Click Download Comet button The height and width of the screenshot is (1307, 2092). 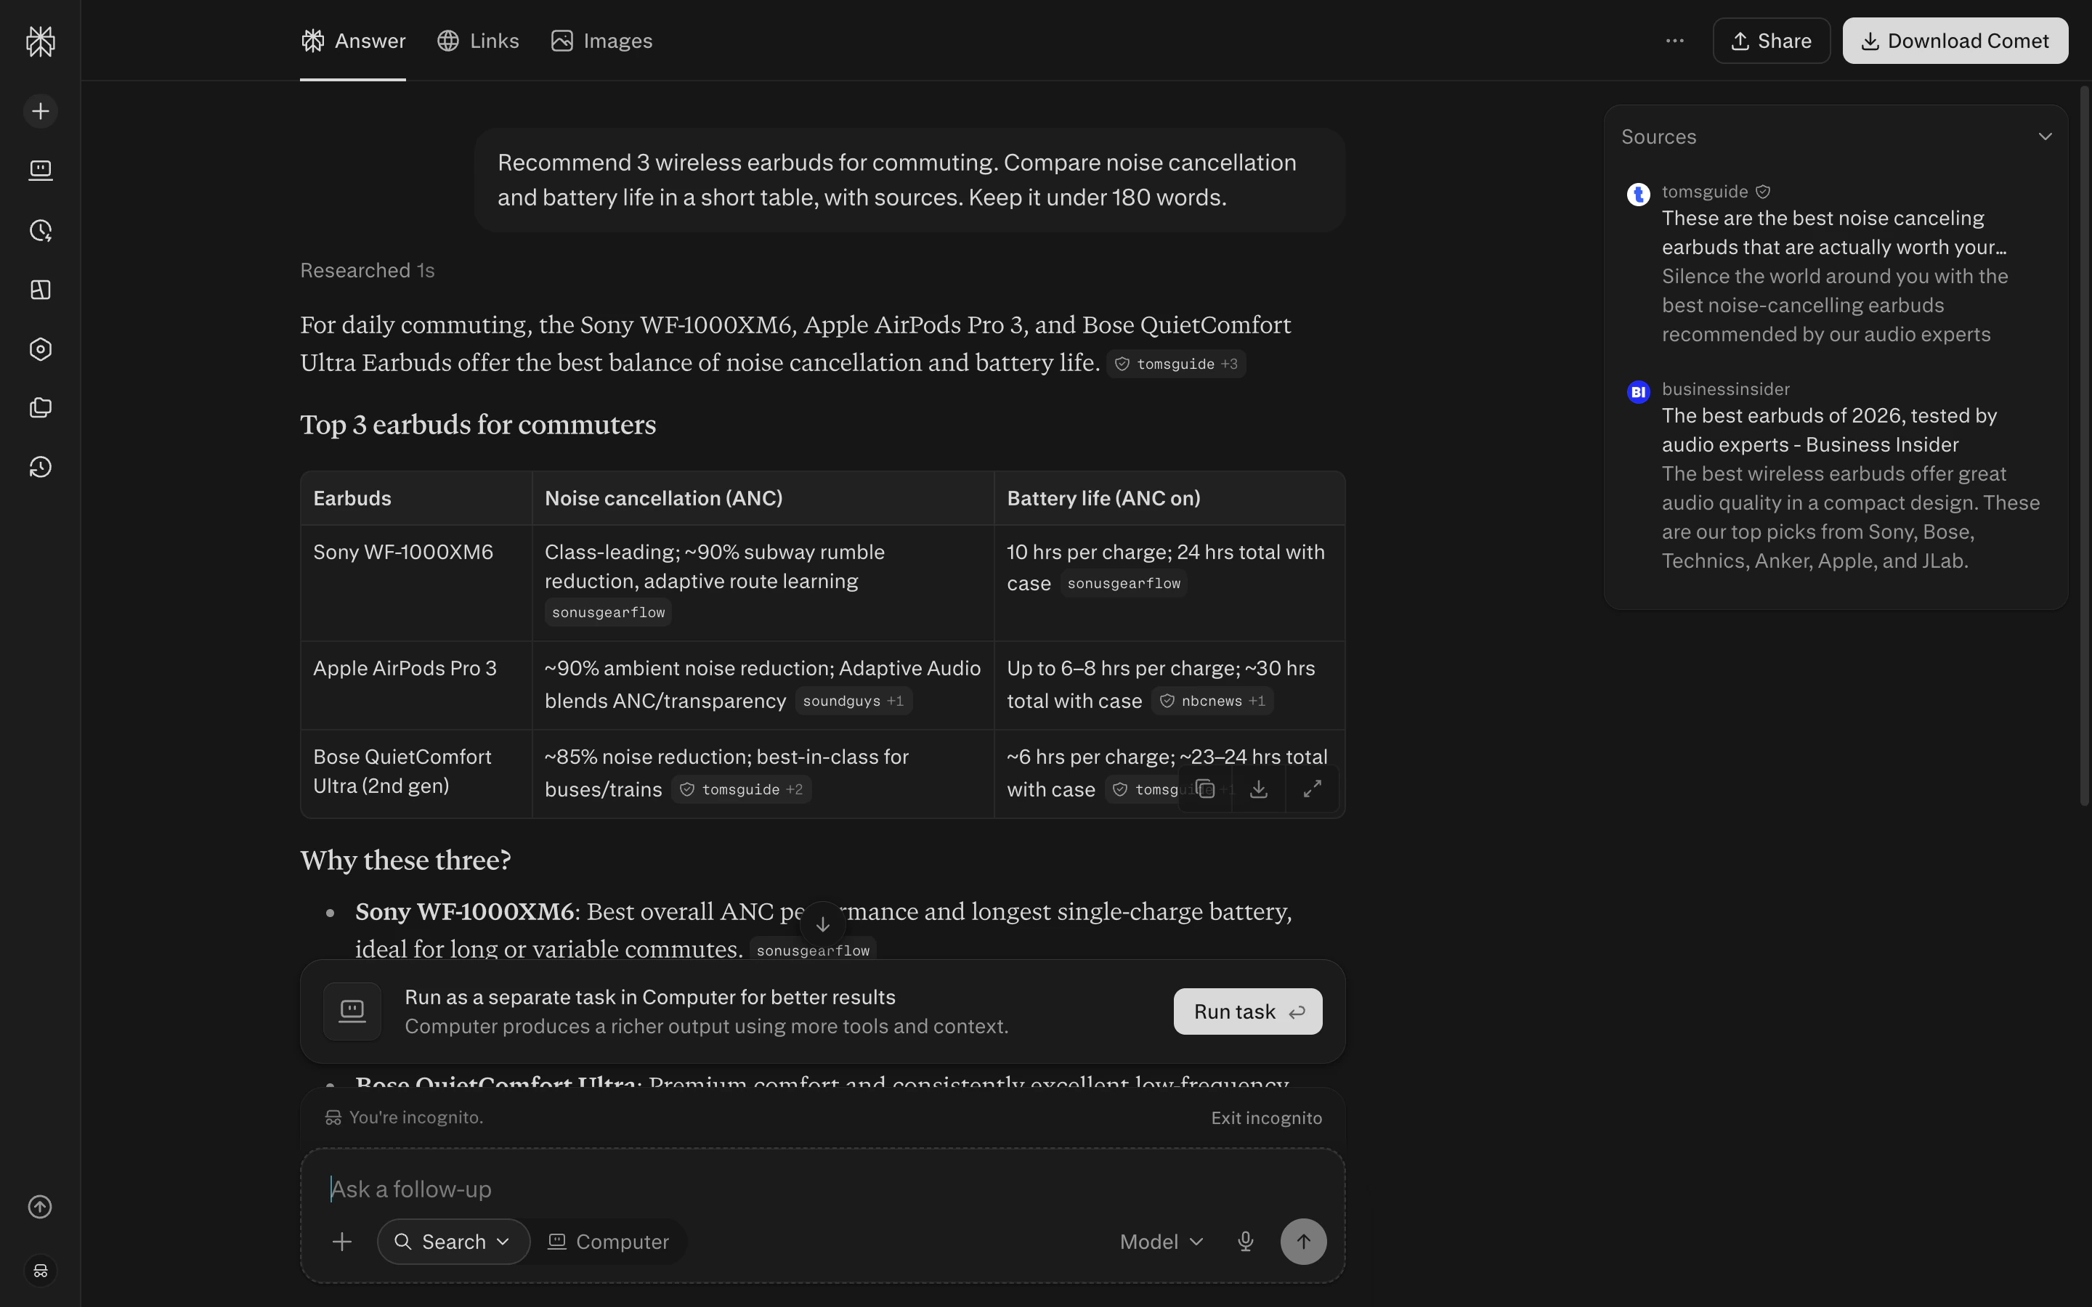click(x=1955, y=41)
